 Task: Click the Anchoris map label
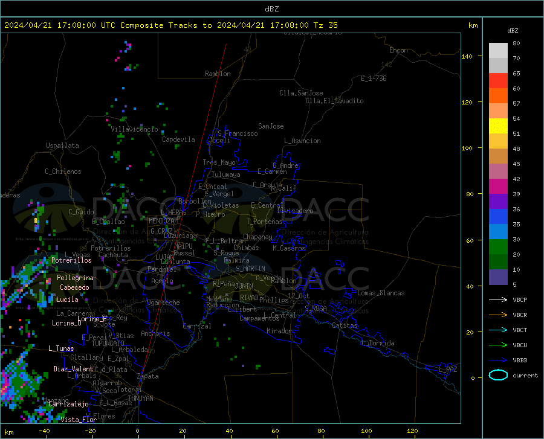[x=155, y=333]
